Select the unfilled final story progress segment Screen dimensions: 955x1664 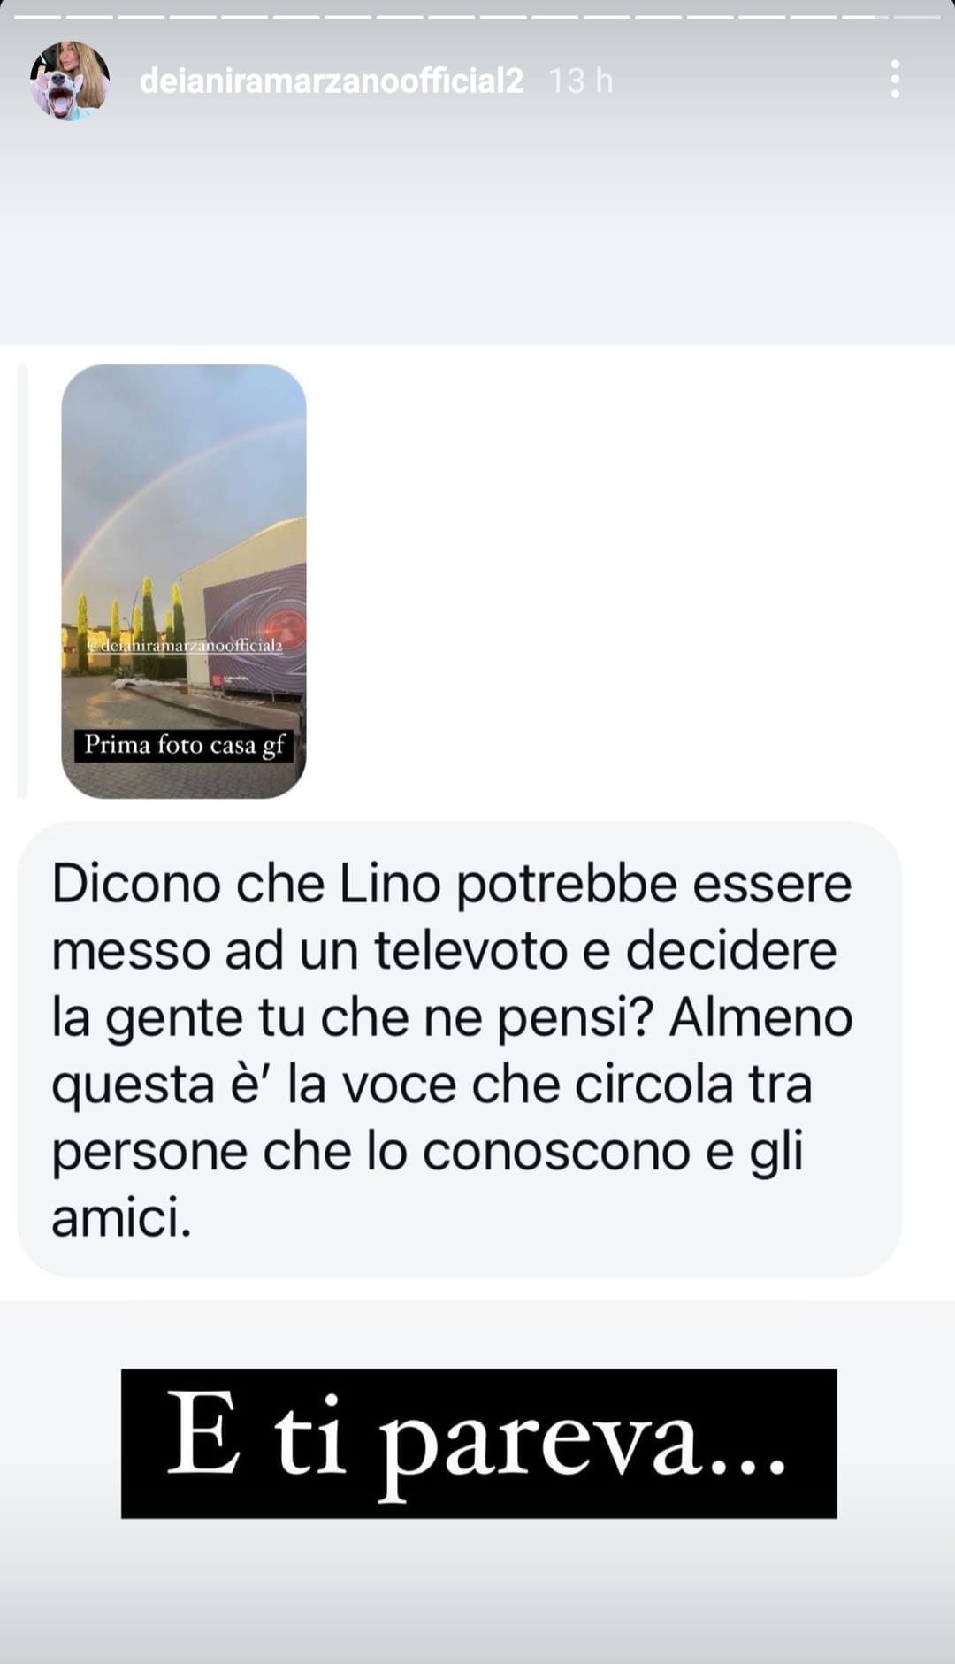coord(917,17)
